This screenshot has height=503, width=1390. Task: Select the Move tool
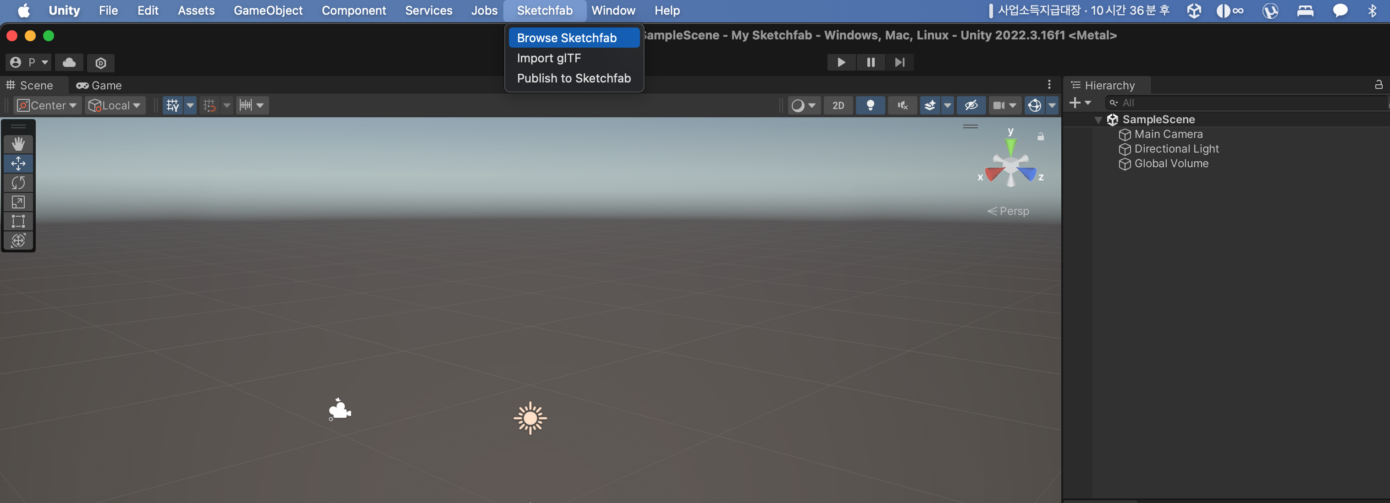pyautogui.click(x=18, y=164)
